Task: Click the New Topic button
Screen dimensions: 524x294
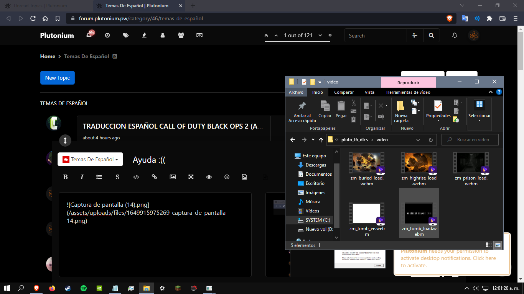Action: (58, 78)
